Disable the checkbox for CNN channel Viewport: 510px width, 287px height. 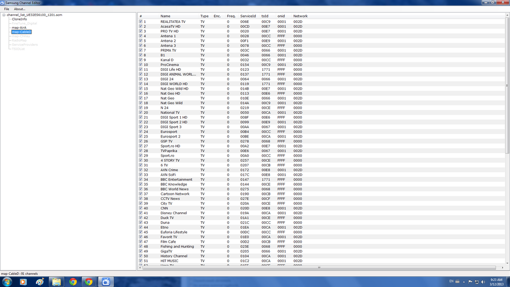coord(141,208)
